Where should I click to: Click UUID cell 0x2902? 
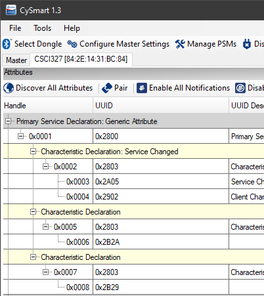tap(161, 197)
